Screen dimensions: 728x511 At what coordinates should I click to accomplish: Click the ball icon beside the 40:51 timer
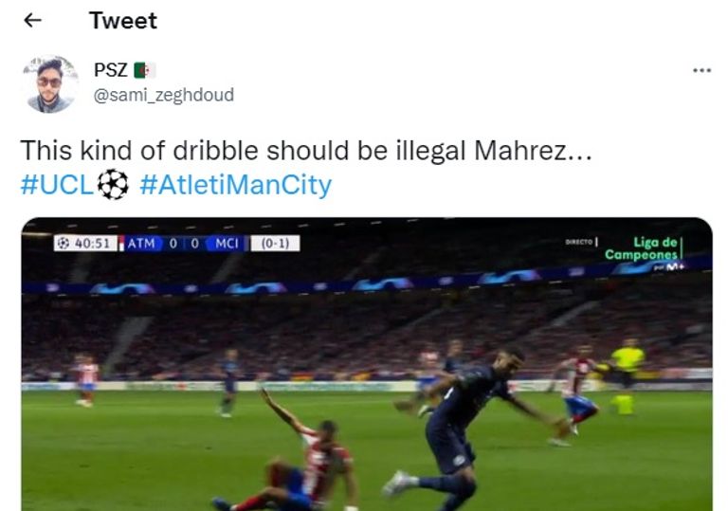click(64, 244)
